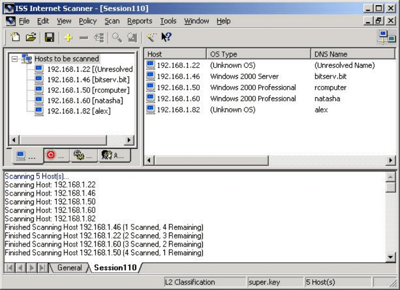Open the View menu

point(64,21)
